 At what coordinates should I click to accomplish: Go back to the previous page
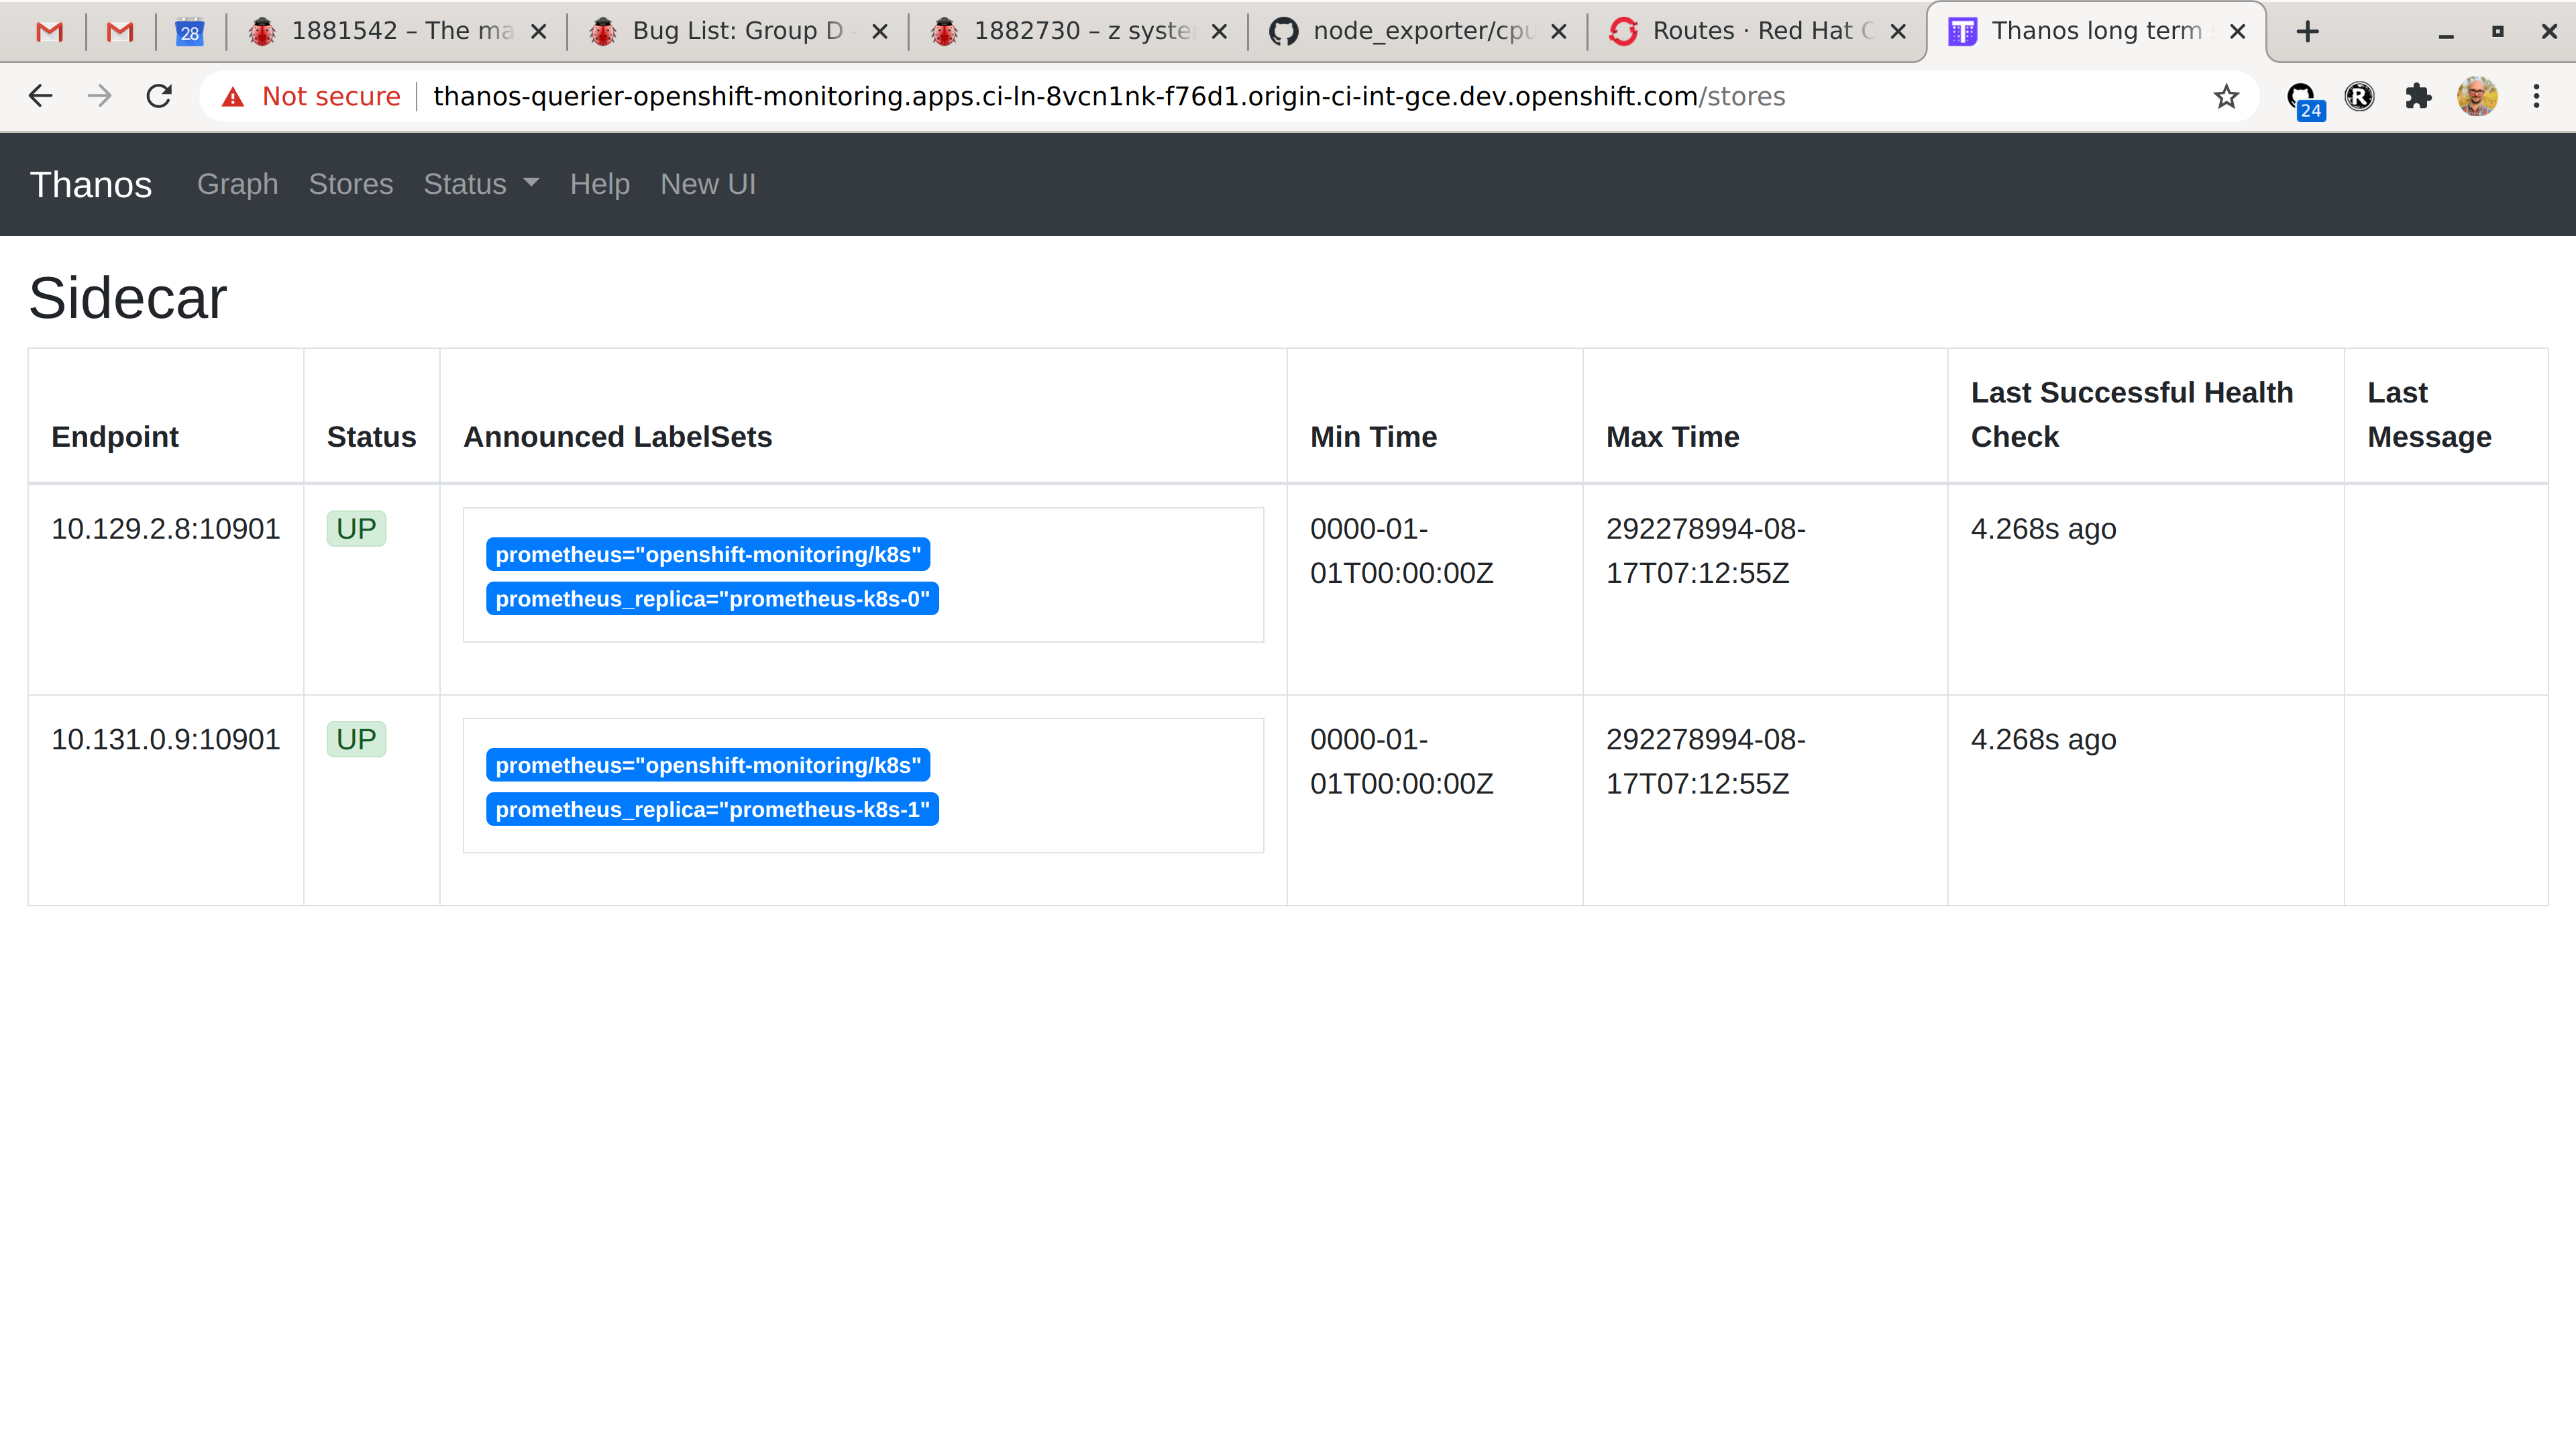click(40, 96)
